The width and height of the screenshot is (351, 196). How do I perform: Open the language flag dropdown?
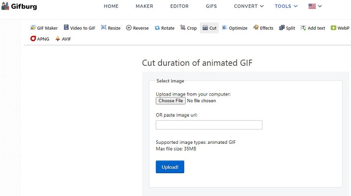tap(315, 6)
